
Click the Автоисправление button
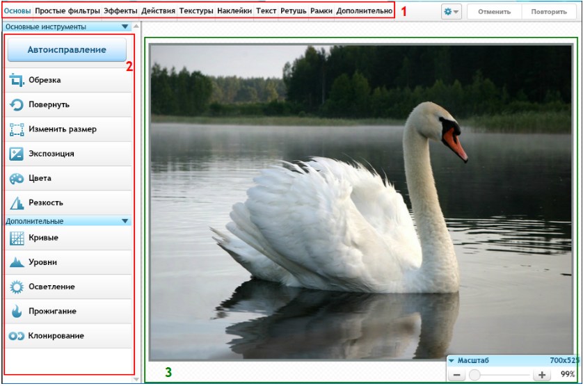67,49
